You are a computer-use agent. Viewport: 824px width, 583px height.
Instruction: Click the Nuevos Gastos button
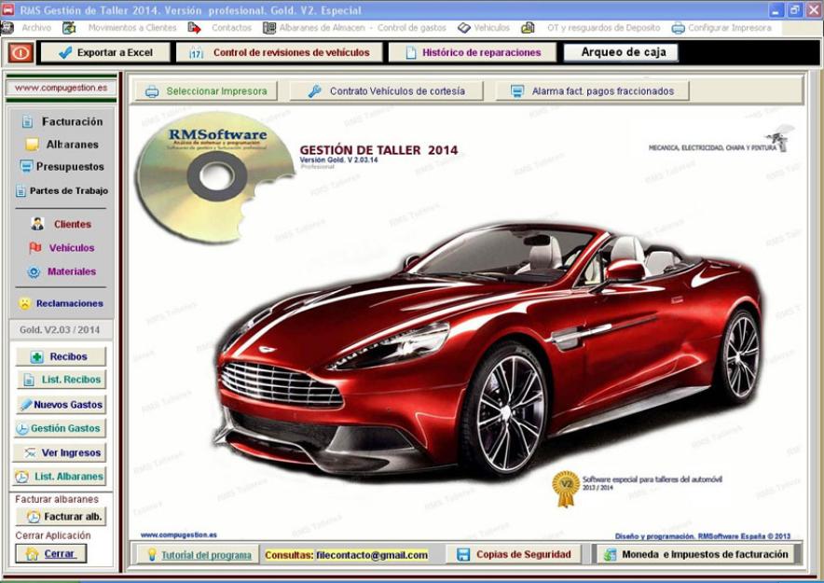(61, 404)
